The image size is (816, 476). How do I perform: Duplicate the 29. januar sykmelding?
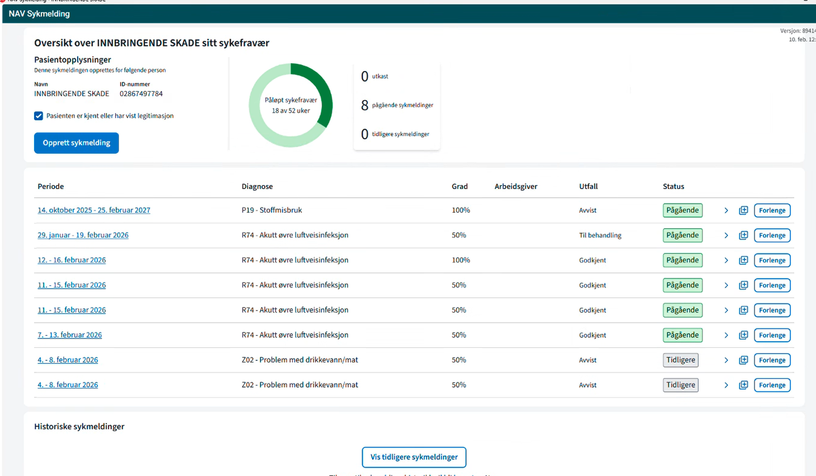pos(743,235)
